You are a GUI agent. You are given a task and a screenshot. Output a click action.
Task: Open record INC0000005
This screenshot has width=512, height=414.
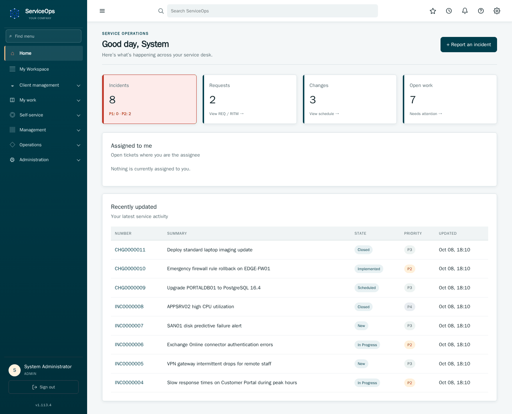129,364
